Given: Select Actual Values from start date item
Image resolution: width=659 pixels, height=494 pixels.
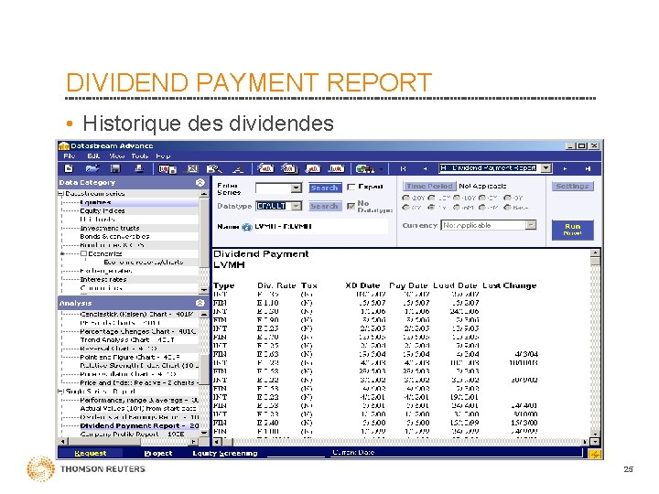Looking at the screenshot, I should pyautogui.click(x=138, y=408).
